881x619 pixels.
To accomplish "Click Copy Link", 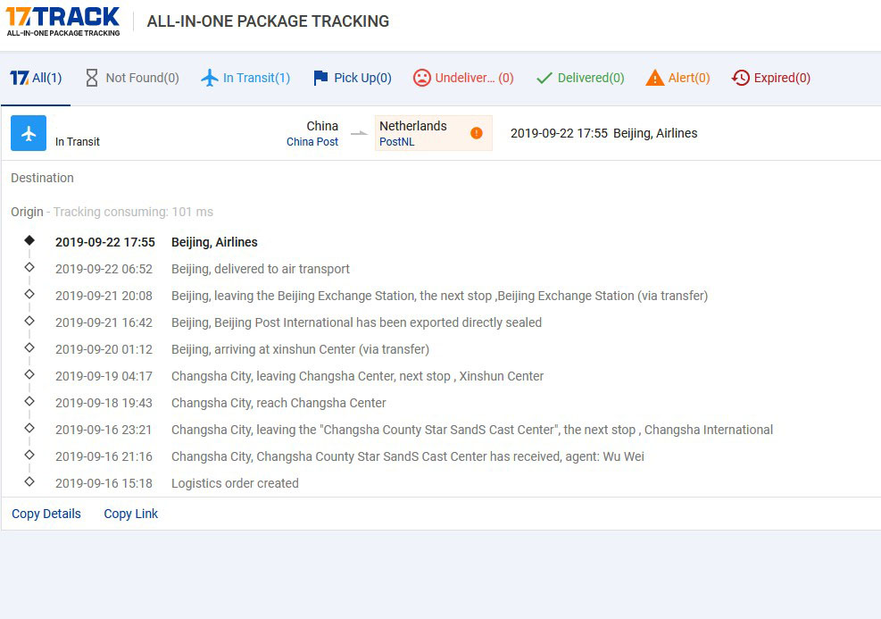I will click(x=131, y=514).
